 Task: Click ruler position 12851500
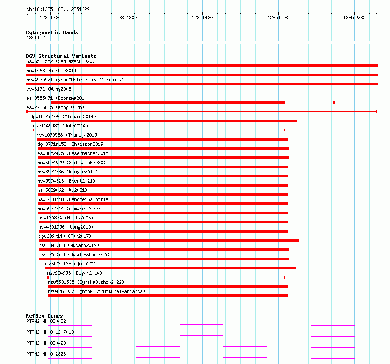[x=278, y=18]
